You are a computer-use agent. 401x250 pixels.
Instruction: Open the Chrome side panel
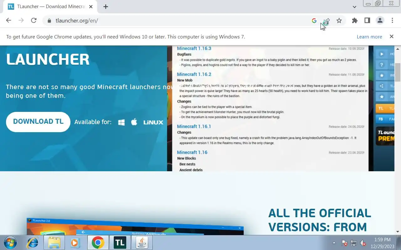click(367, 21)
